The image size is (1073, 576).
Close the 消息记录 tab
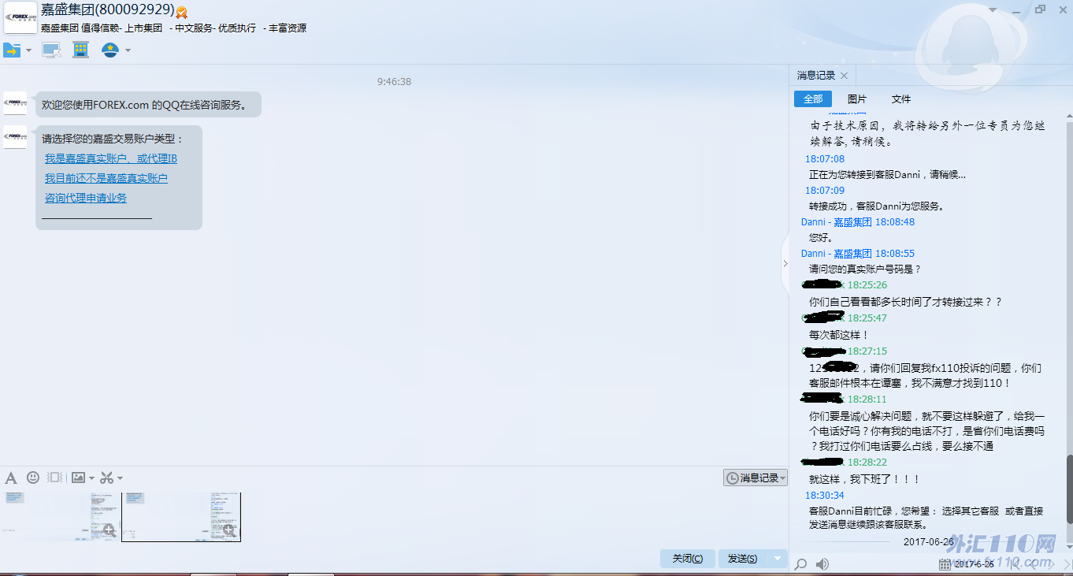[844, 76]
